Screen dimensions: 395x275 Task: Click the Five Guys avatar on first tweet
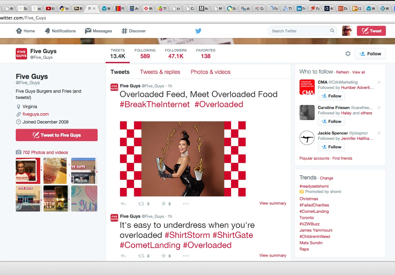point(114,87)
